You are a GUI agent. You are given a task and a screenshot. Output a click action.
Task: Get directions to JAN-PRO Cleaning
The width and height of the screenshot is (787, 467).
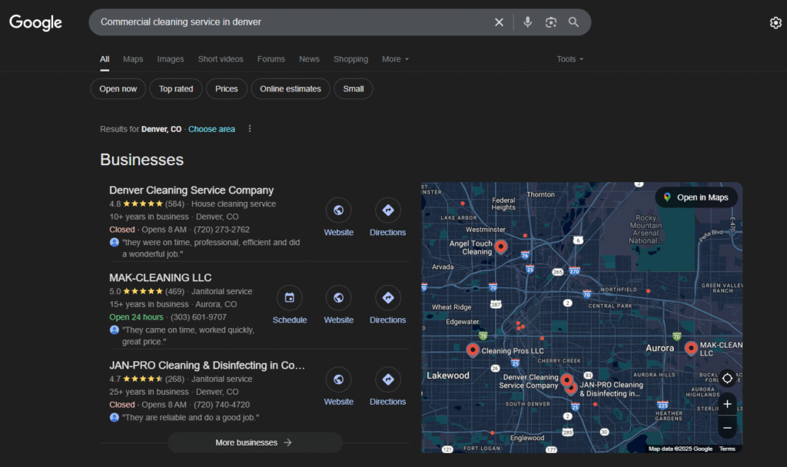387,379
